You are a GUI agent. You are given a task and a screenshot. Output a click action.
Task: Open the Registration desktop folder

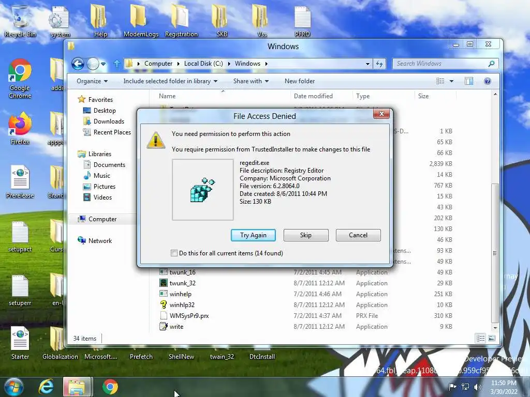(181, 21)
